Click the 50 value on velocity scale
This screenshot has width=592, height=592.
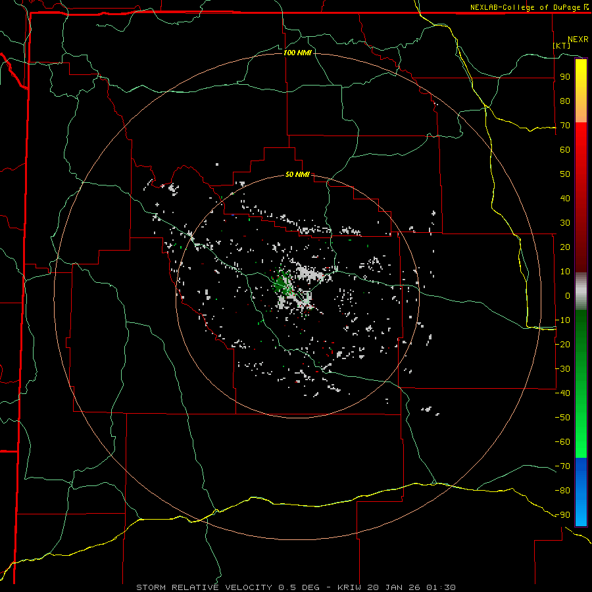pyautogui.click(x=565, y=174)
